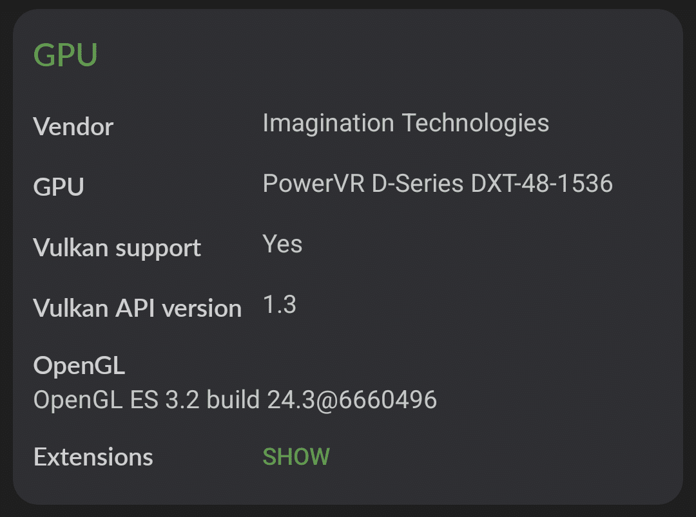
Task: Click the Vulkan support label
Action: pyautogui.click(x=117, y=247)
